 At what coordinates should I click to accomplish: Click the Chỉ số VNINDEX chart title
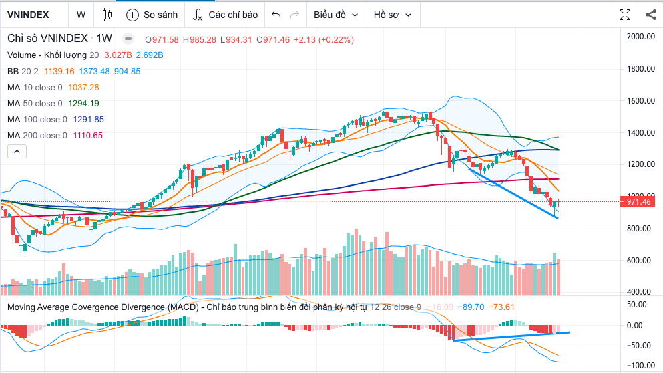click(47, 39)
